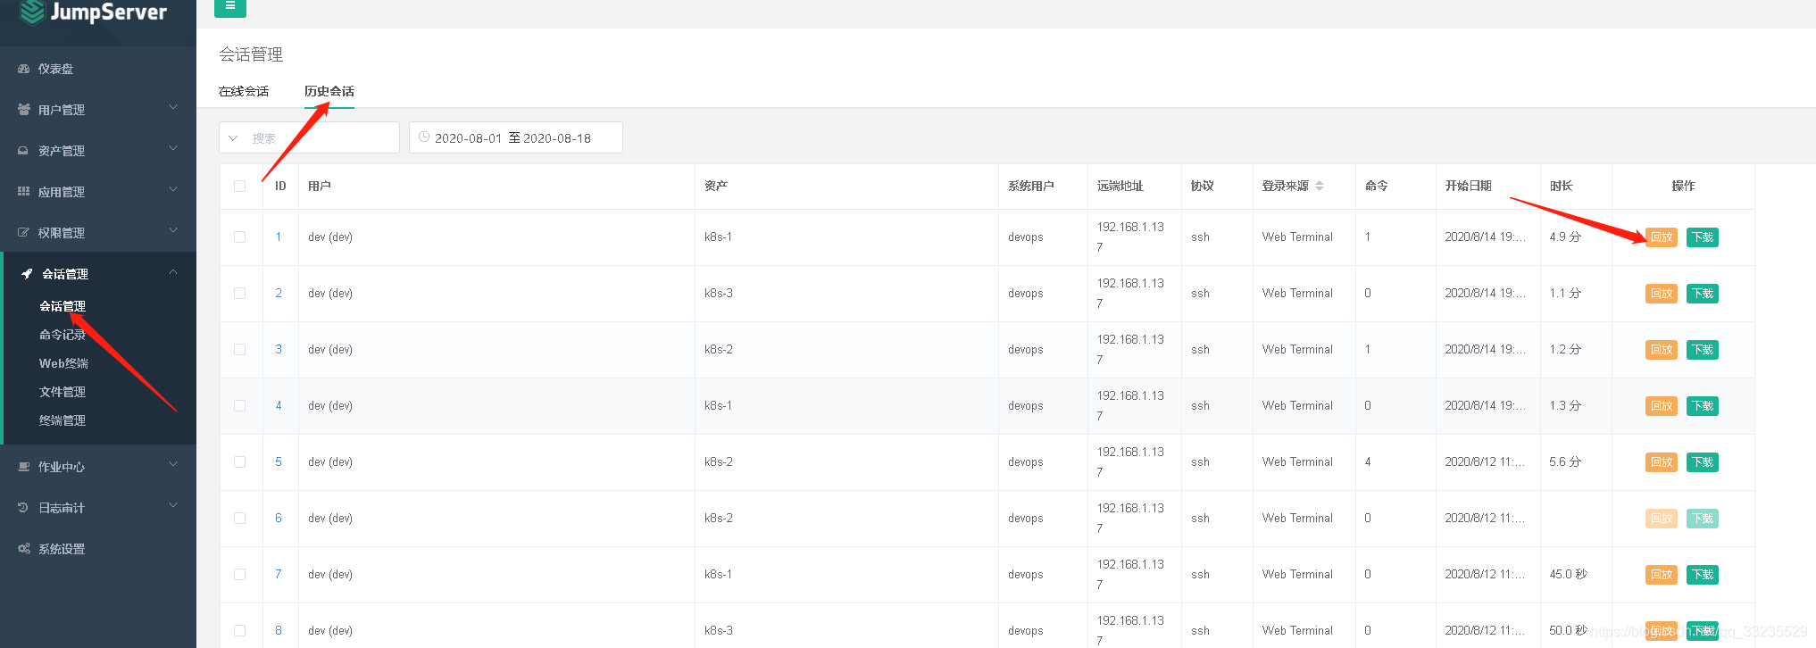
Task: Expand the 日志审计 menu chevron
Action: [173, 506]
